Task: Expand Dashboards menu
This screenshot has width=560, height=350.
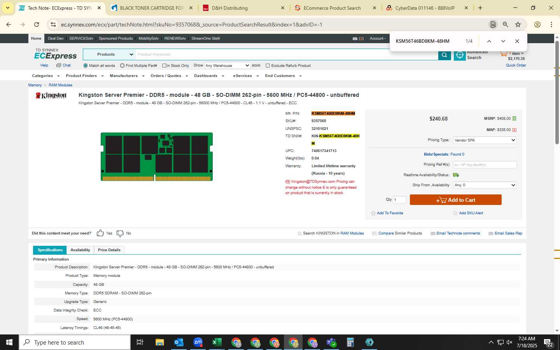Action: point(209,76)
